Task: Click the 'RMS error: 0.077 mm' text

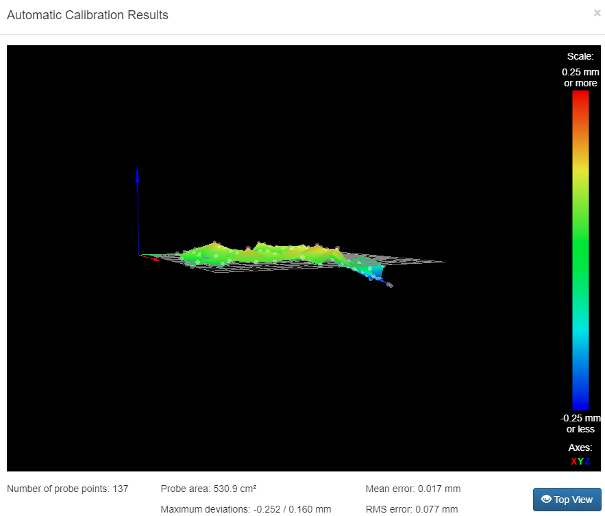Action: [412, 509]
